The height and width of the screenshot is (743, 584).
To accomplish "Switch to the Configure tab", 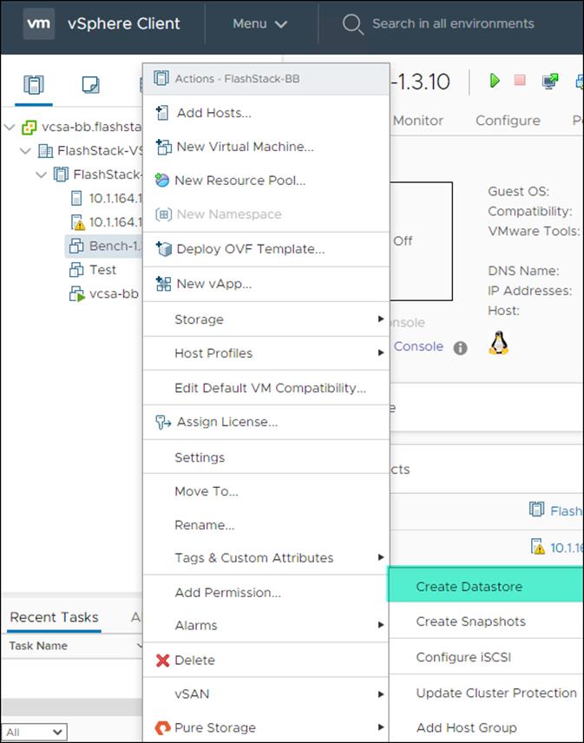I will click(508, 121).
